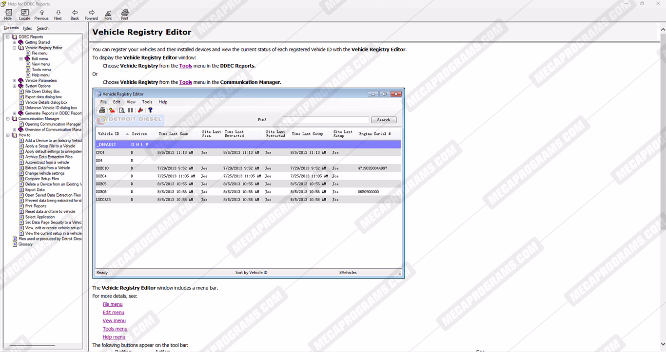The height and width of the screenshot is (352, 666).
Task: Collapse the How to tree node
Action: coord(8,135)
